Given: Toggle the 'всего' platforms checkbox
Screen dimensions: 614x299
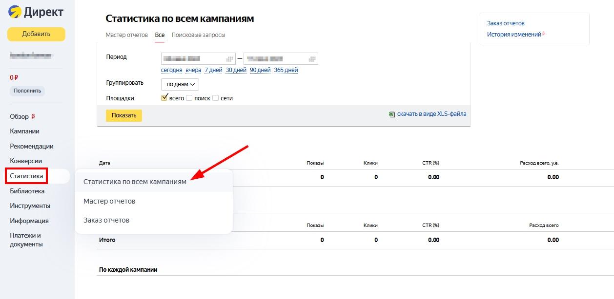Looking at the screenshot, I should (x=164, y=97).
